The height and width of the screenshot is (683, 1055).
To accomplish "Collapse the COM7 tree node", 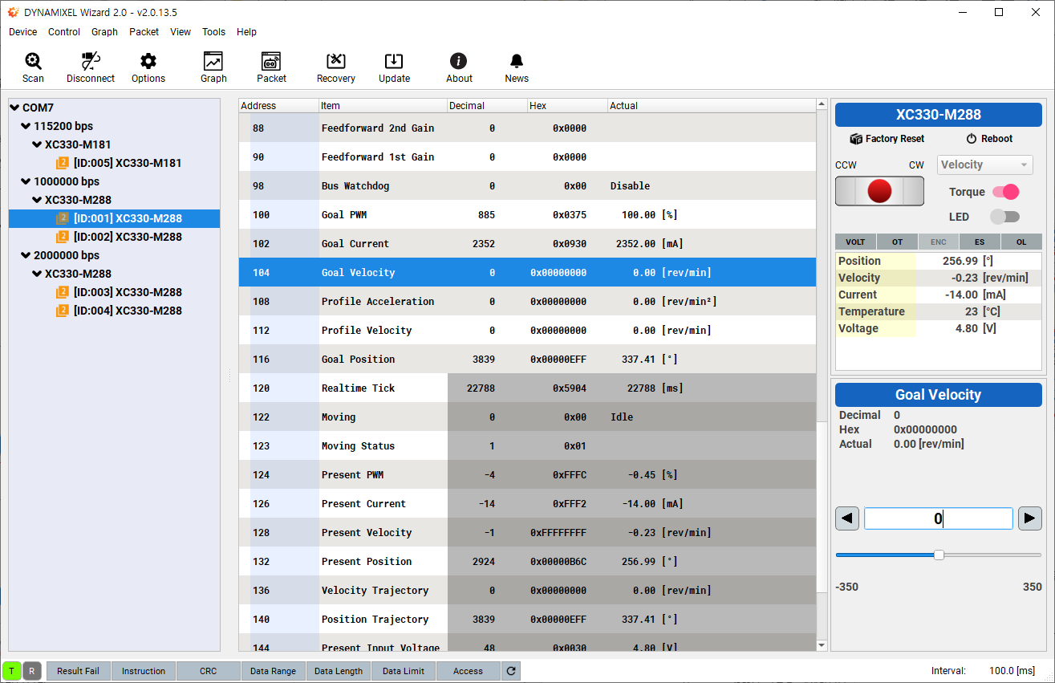I will pos(14,108).
